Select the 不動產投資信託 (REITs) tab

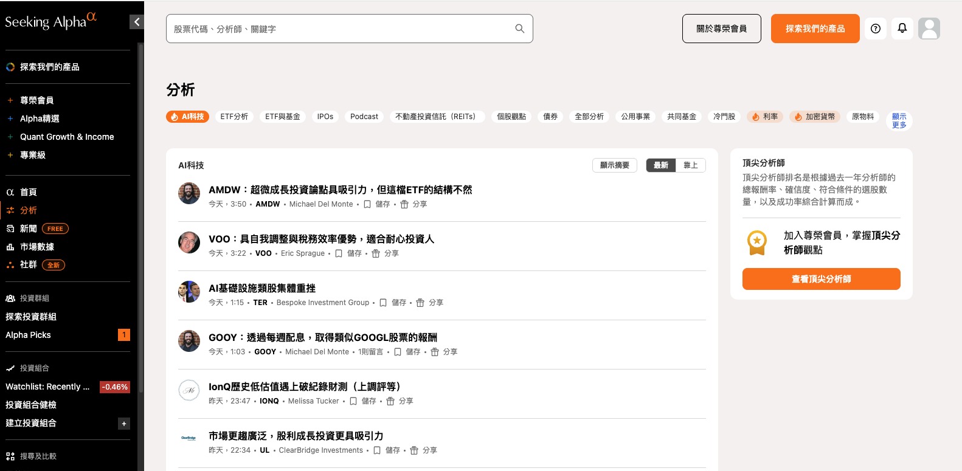[x=437, y=117]
